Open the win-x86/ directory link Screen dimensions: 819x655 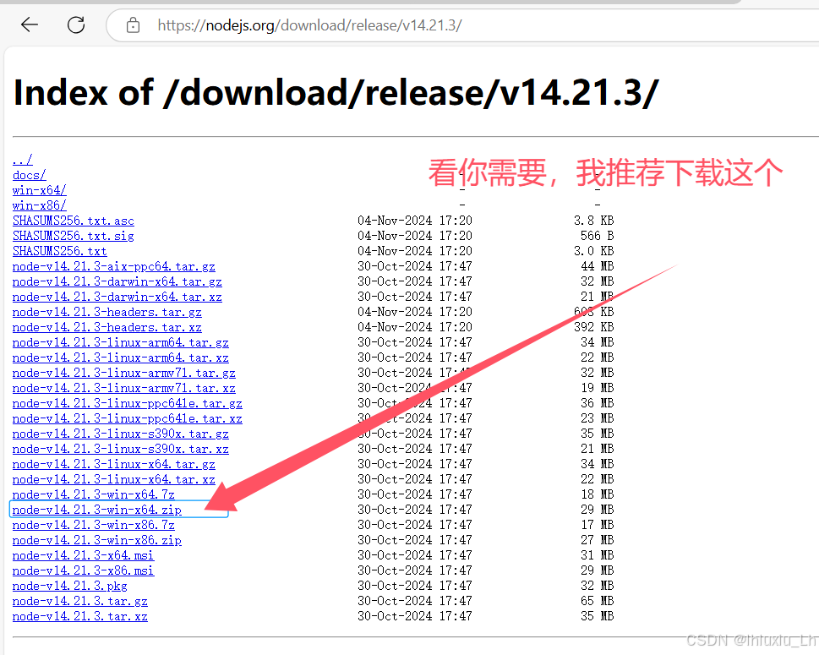click(38, 205)
